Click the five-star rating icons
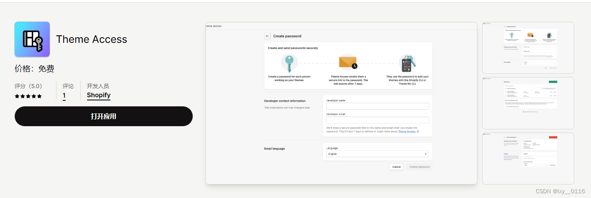This screenshot has width=591, height=198. pos(28,96)
